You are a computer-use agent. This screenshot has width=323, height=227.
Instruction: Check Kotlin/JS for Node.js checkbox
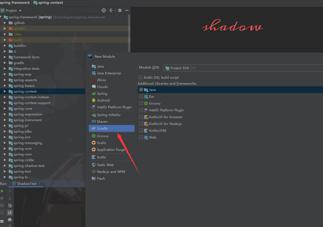(141, 124)
